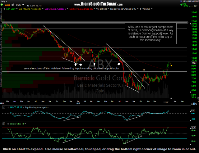Click the ABX overbought annotation text box
Image resolution: width=199 pixels, height=153 pixels.
coord(150,34)
